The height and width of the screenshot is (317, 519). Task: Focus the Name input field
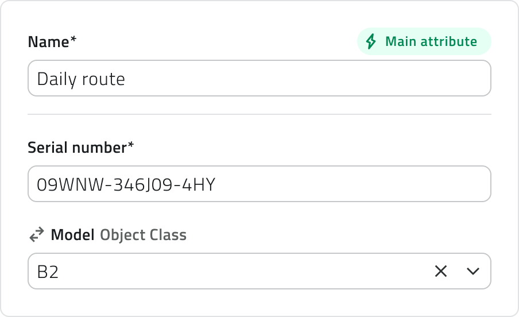click(x=258, y=79)
